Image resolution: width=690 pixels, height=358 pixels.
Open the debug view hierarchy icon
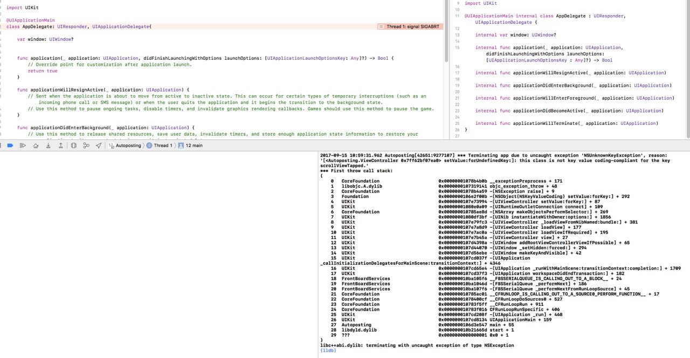click(73, 145)
